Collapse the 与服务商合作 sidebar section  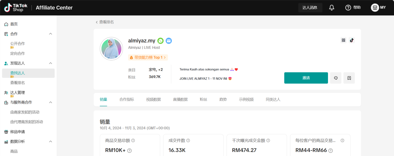click(x=50, y=102)
